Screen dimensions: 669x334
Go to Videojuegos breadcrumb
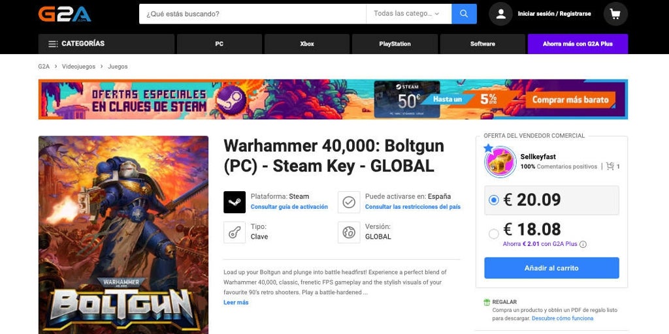pos(78,67)
